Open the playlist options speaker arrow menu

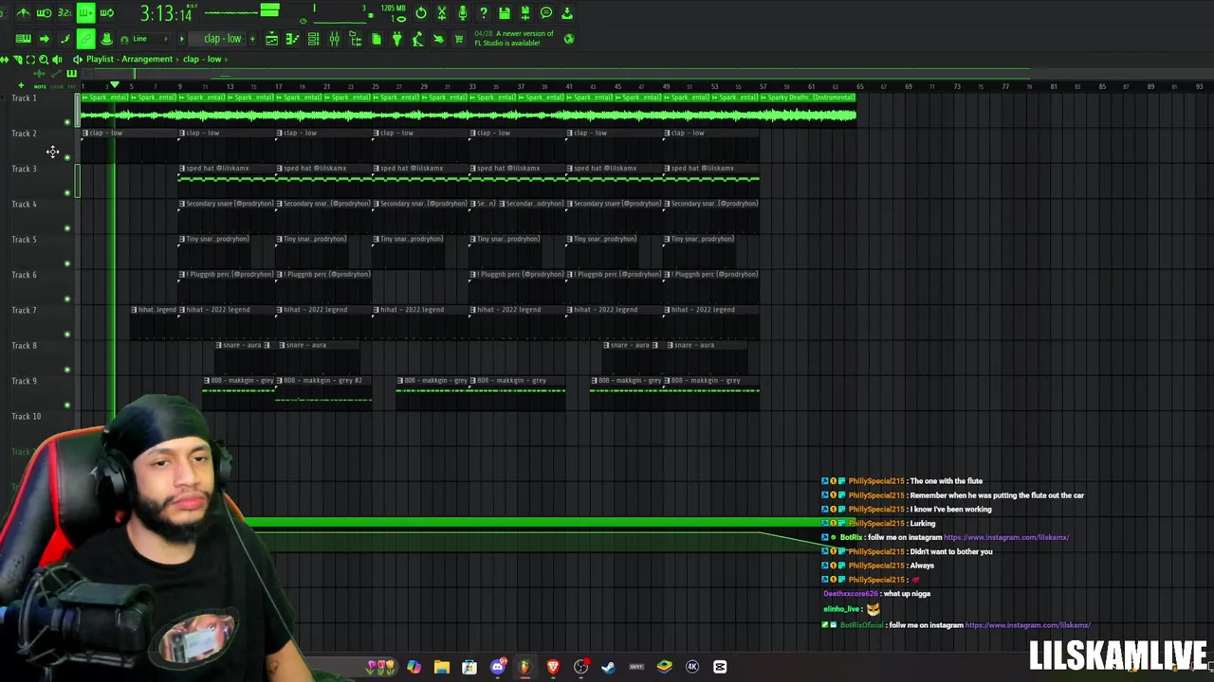point(78,59)
